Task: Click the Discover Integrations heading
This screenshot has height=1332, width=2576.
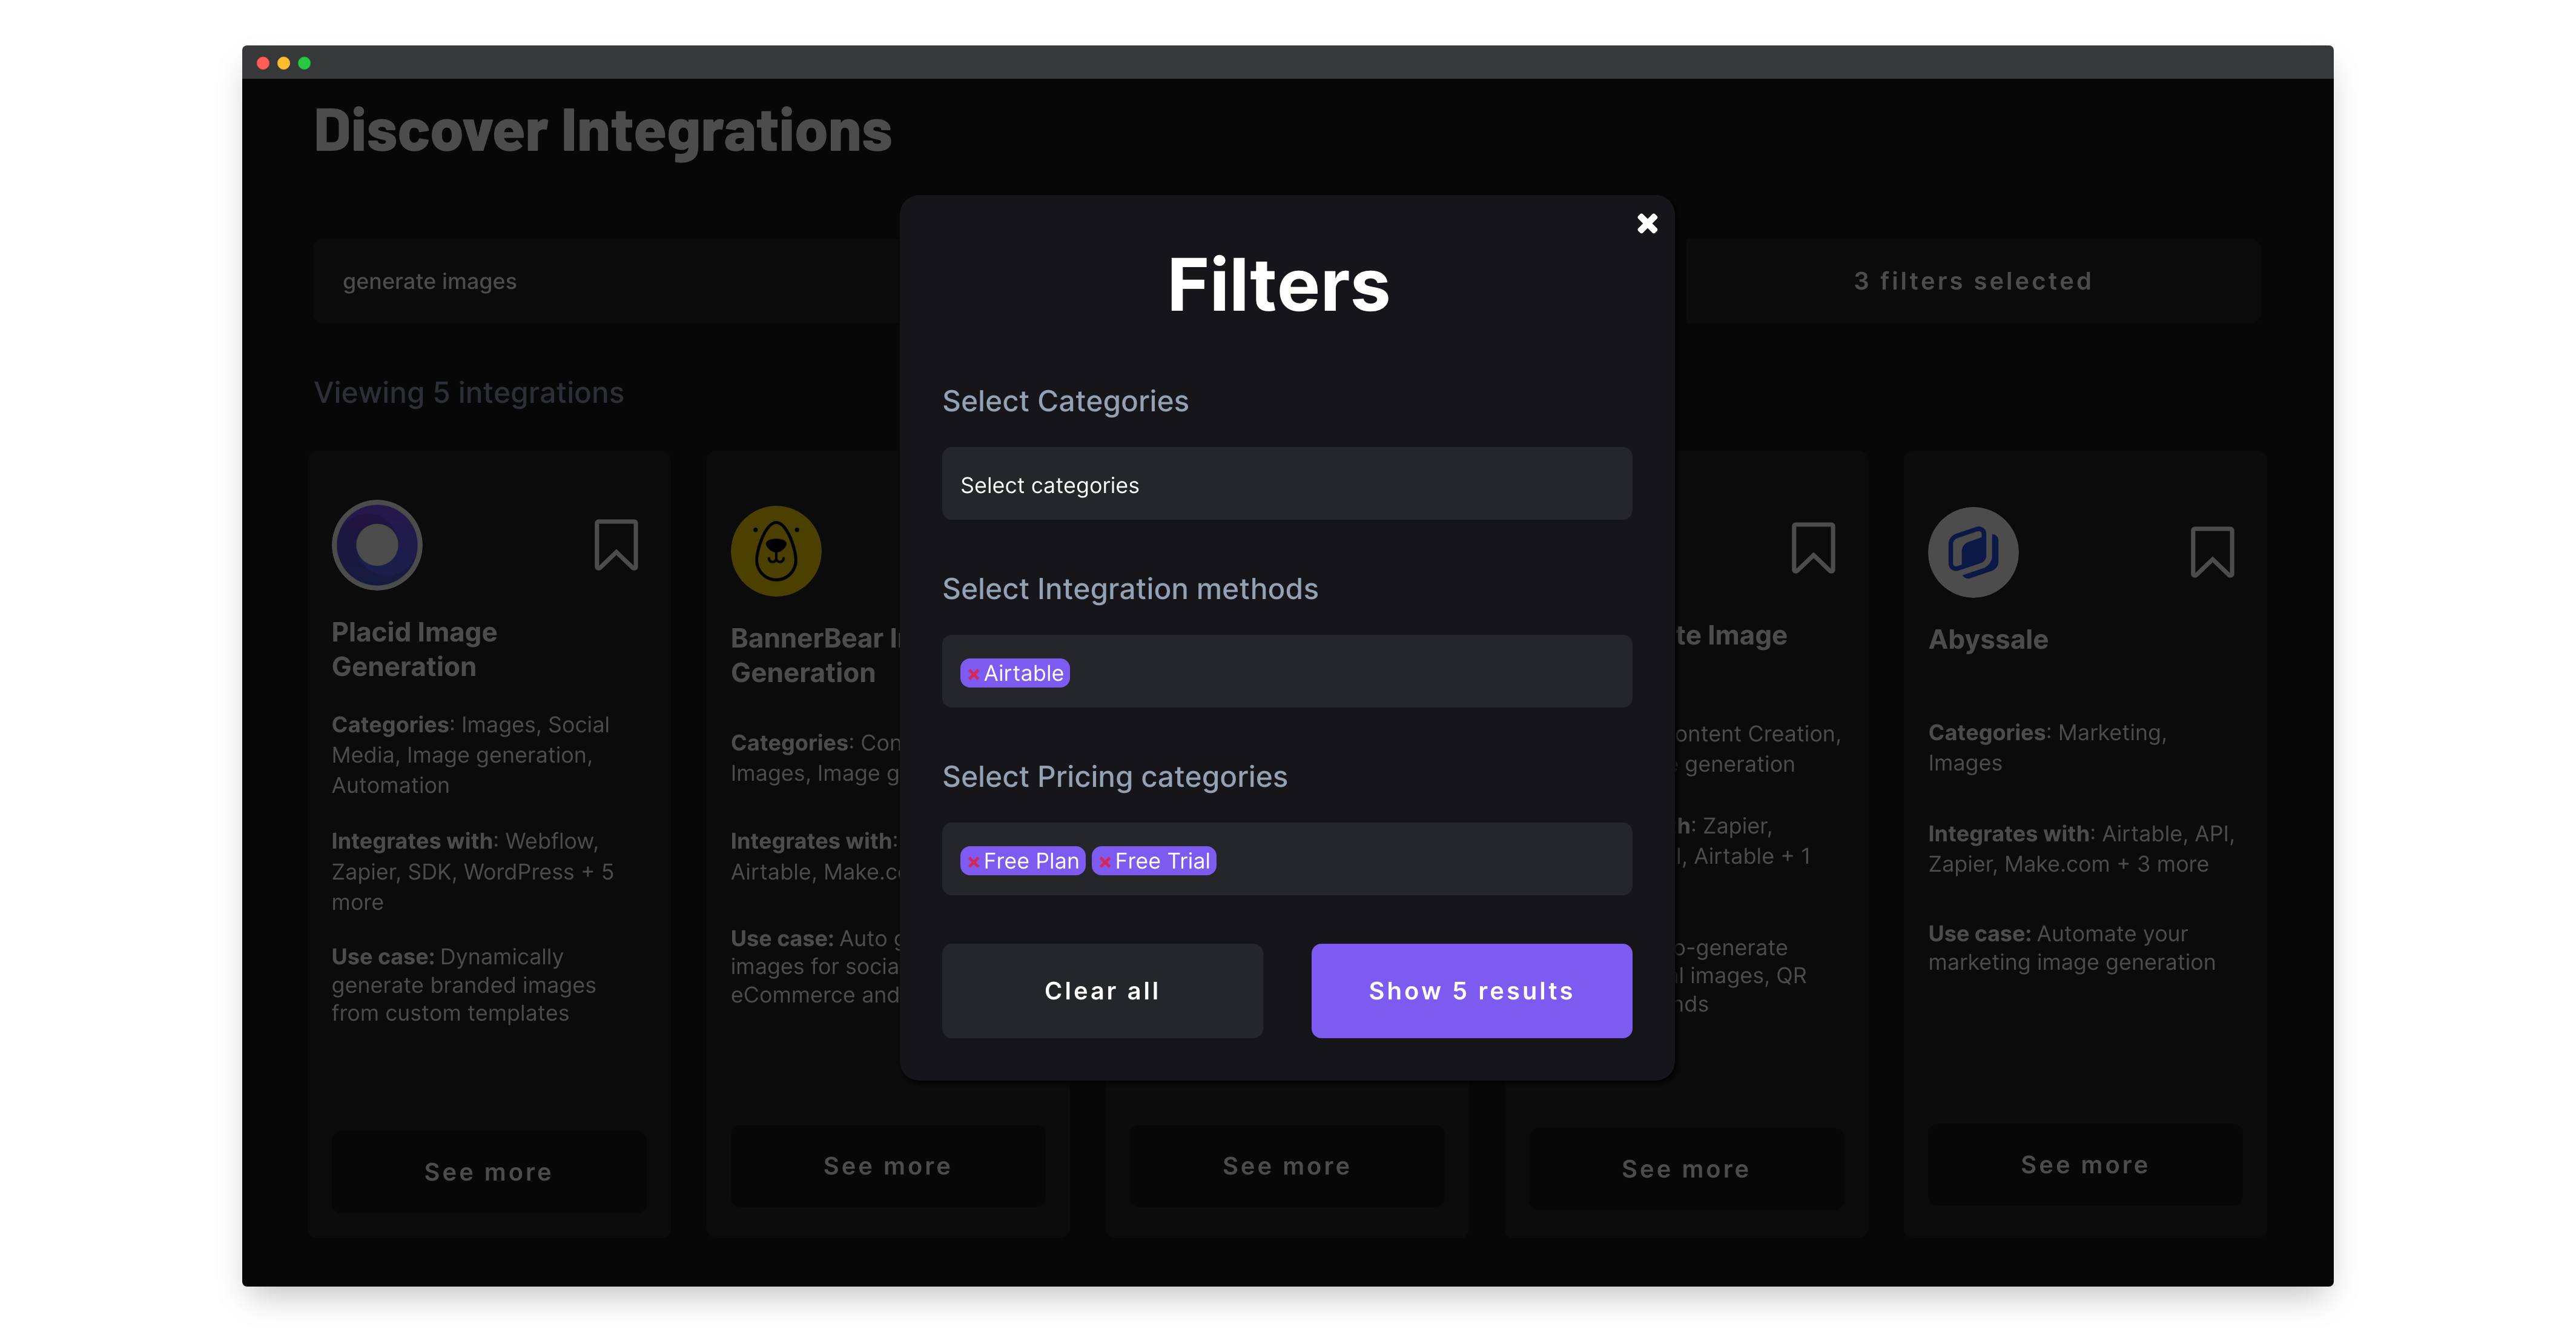Action: click(602, 130)
